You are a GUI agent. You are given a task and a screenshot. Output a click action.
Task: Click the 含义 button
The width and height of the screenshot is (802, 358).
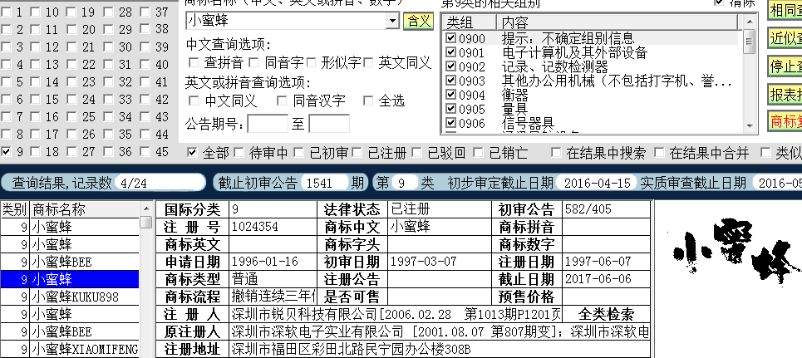[x=418, y=21]
